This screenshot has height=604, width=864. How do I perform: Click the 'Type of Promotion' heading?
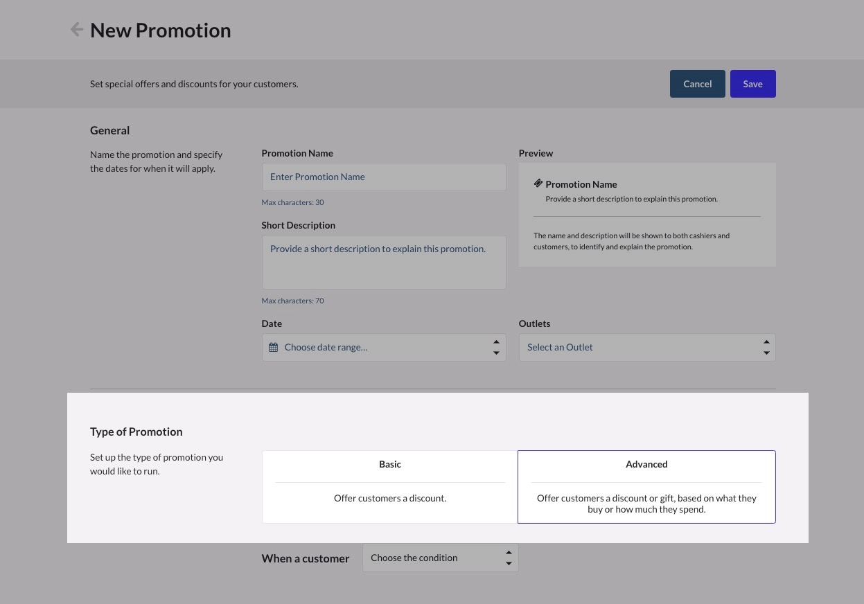click(136, 432)
